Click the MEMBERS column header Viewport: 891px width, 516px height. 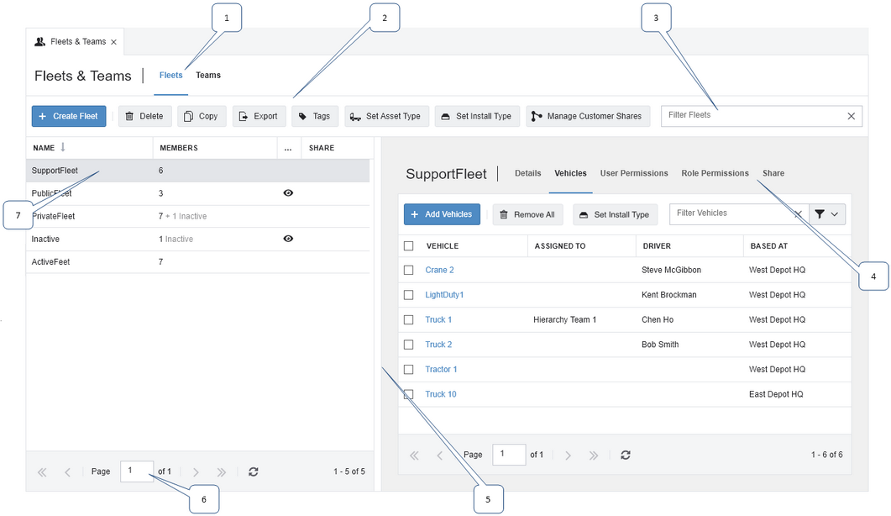[x=178, y=148]
